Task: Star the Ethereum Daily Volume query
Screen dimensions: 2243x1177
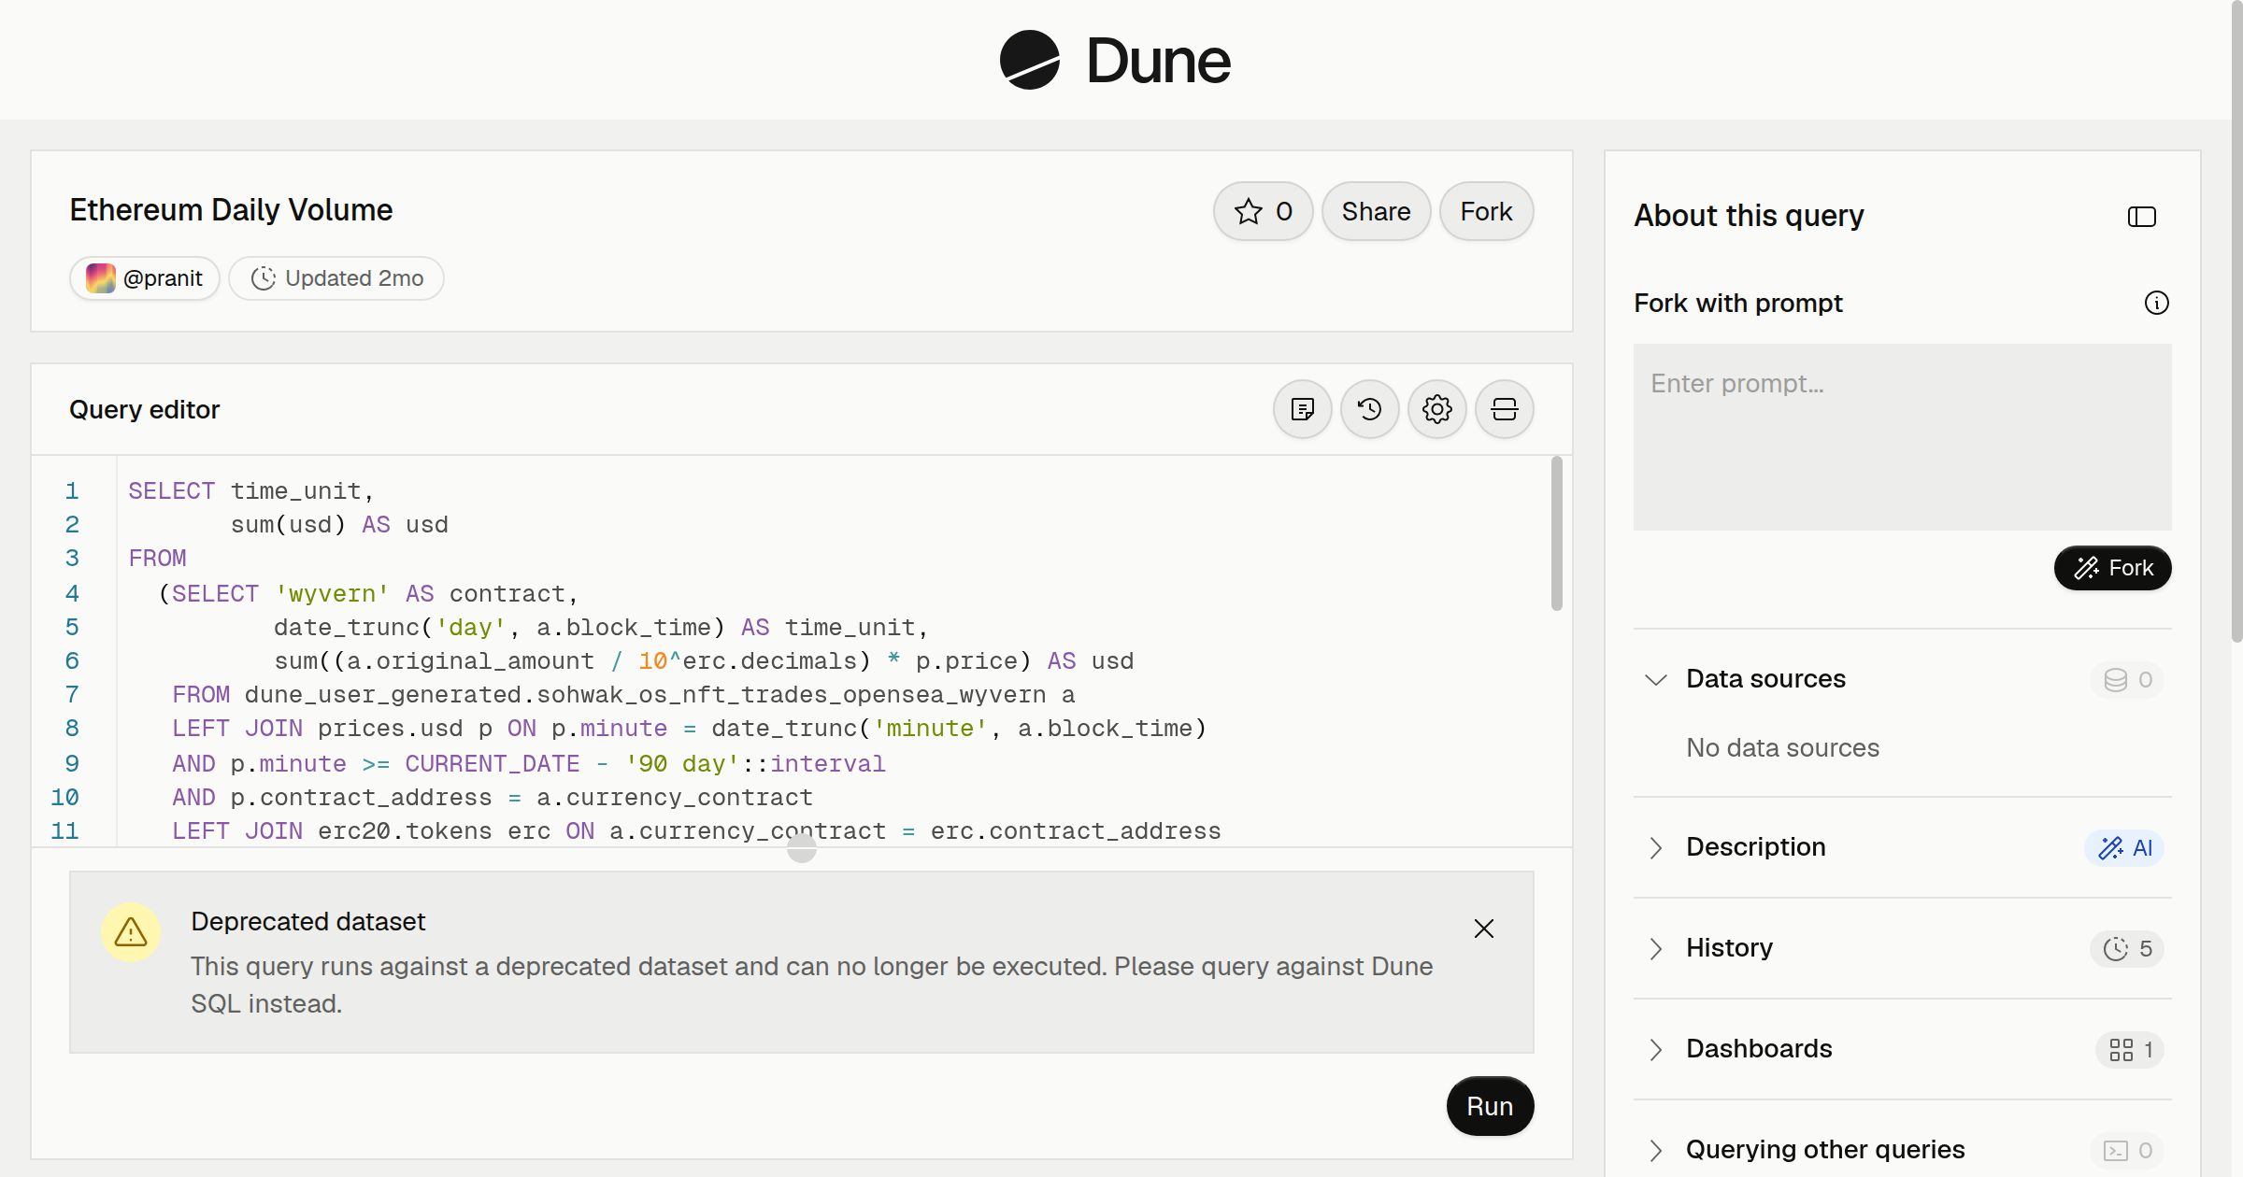Action: tap(1264, 211)
